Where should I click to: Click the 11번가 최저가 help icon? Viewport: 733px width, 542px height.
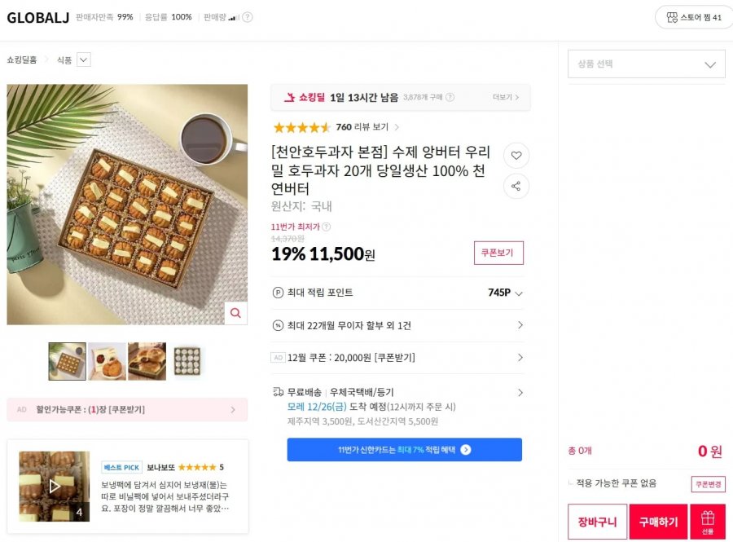[327, 227]
